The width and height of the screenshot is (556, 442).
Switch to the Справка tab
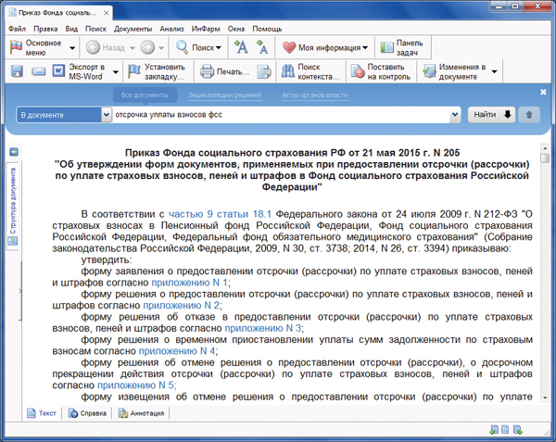coord(86,413)
